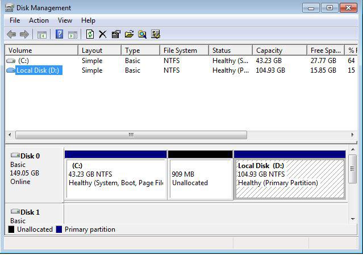Click the scroll down arrow of disk pane
This screenshot has width=363, height=255.
(x=352, y=218)
